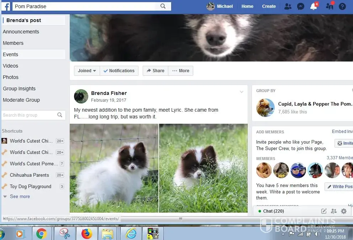Open post options chevron on Brenda's post

(x=242, y=92)
